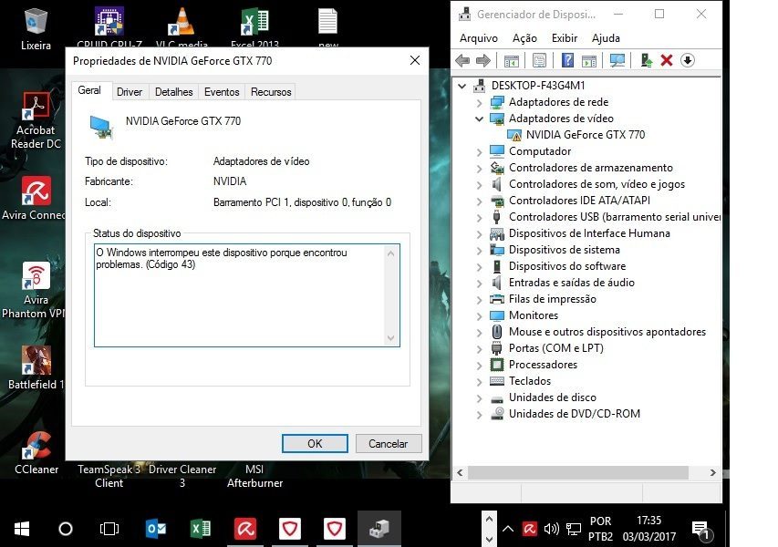Screen dimensions: 778x547
Task: Open the Ação menu
Action: click(524, 38)
